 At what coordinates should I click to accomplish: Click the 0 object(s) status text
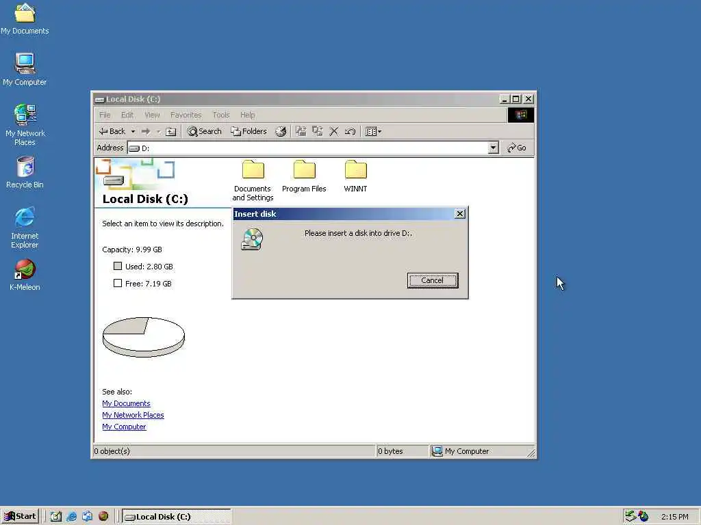click(112, 451)
